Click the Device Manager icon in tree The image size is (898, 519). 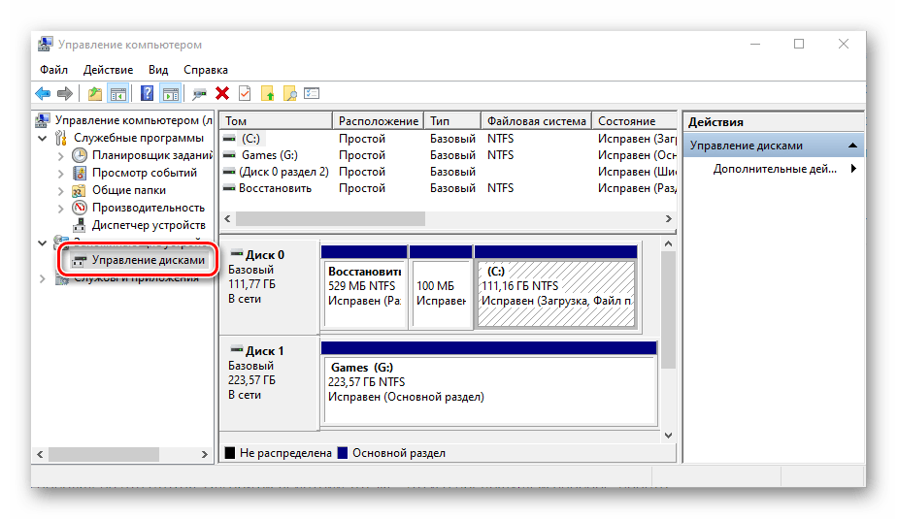click(80, 225)
